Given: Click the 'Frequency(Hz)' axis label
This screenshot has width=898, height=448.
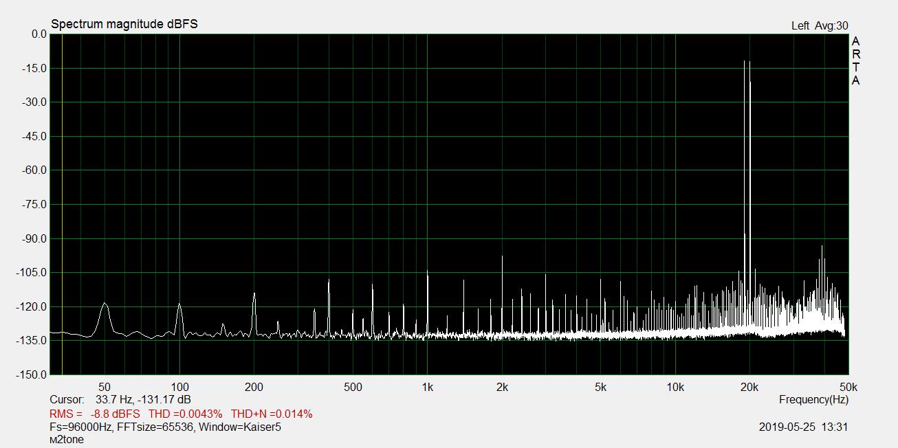Looking at the screenshot, I should [x=813, y=400].
